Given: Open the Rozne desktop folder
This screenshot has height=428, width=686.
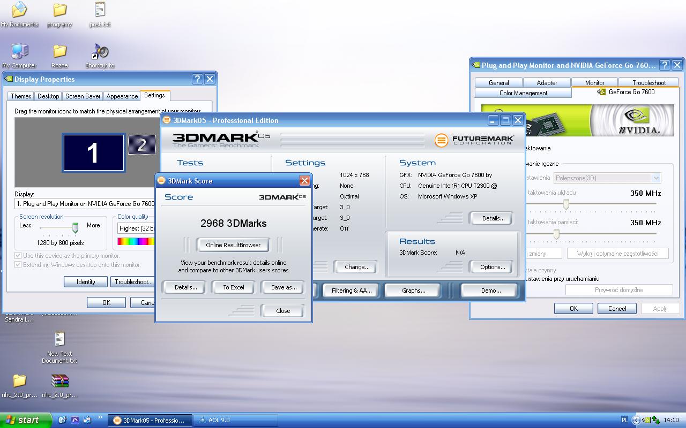Looking at the screenshot, I should pyautogui.click(x=59, y=56).
